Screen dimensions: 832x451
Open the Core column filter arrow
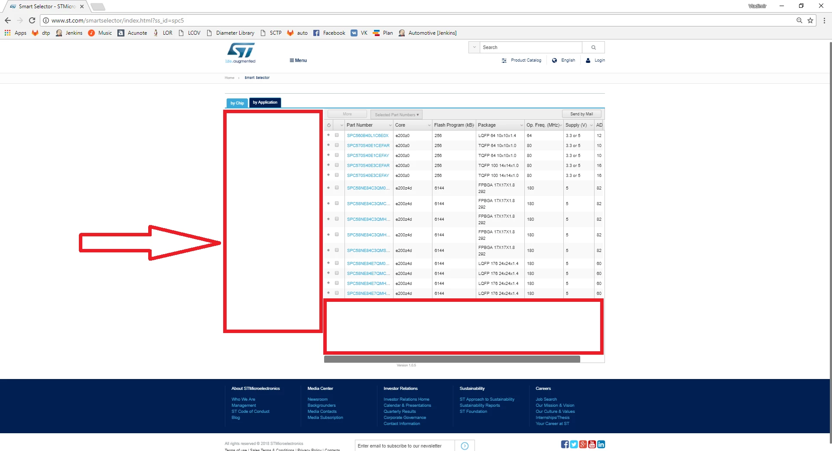pos(429,125)
